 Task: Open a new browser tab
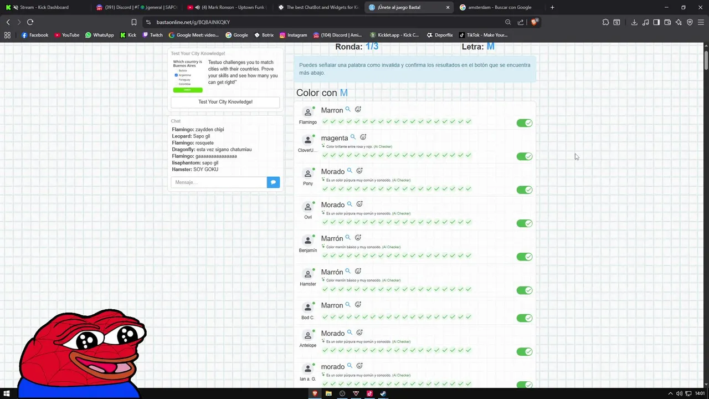coord(552,7)
